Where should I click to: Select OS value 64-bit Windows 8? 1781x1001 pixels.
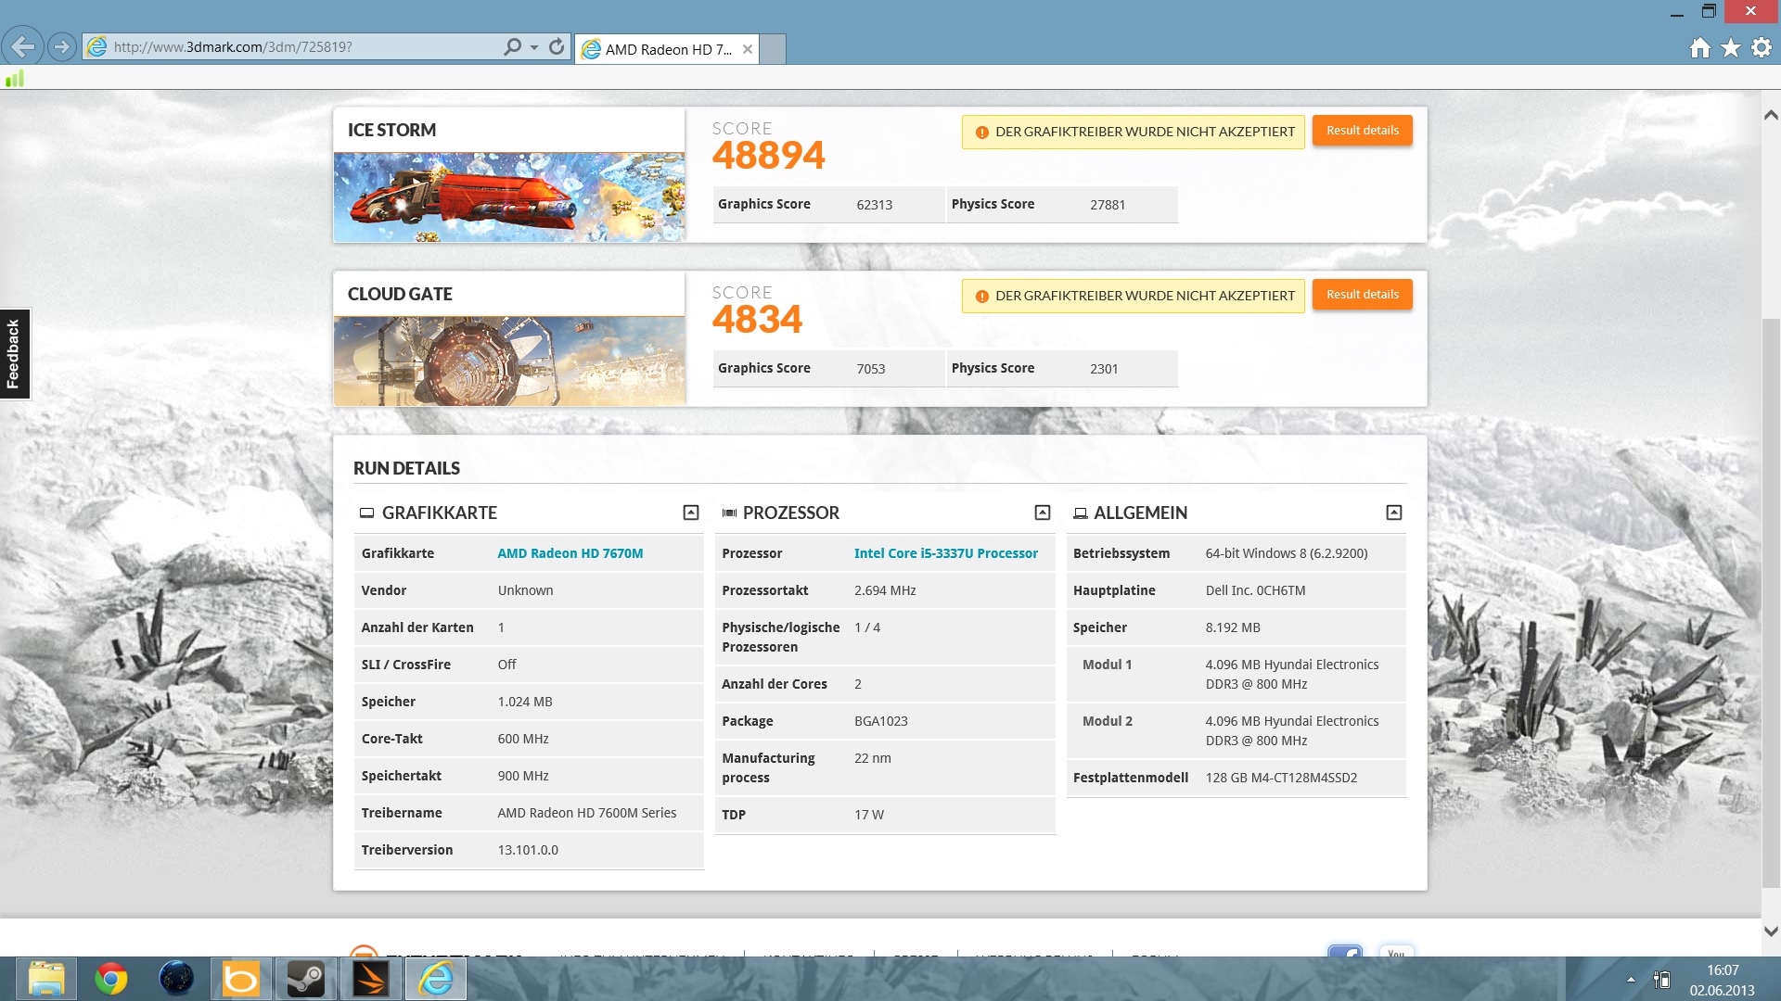coord(1287,553)
